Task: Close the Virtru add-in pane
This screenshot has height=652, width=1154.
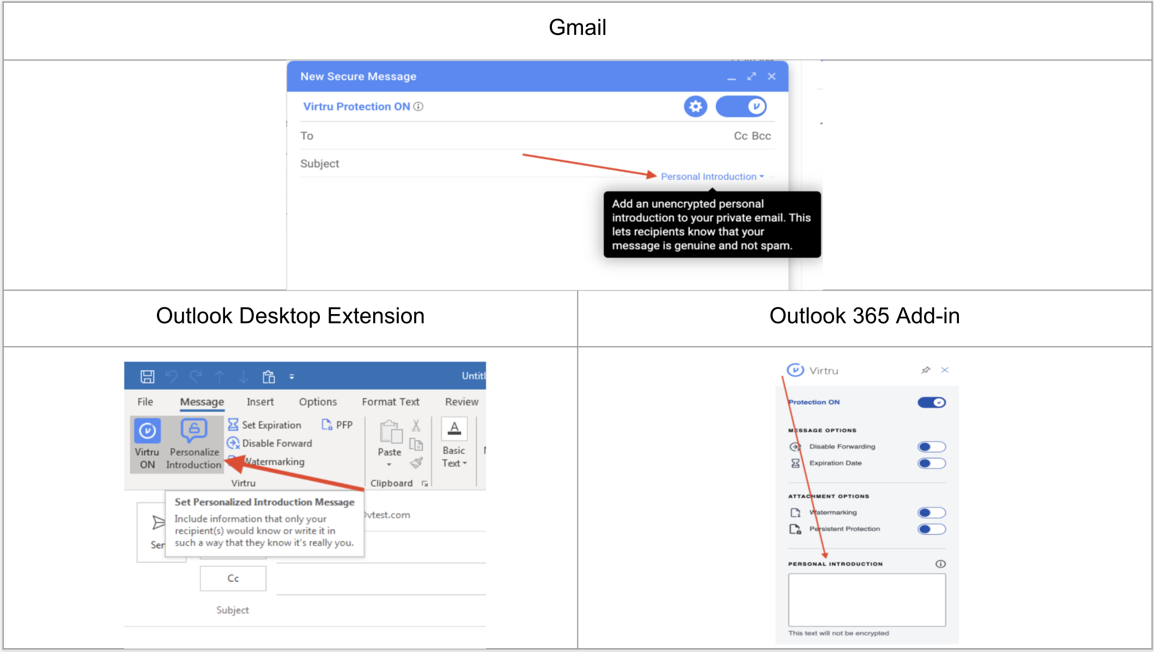Action: point(945,370)
